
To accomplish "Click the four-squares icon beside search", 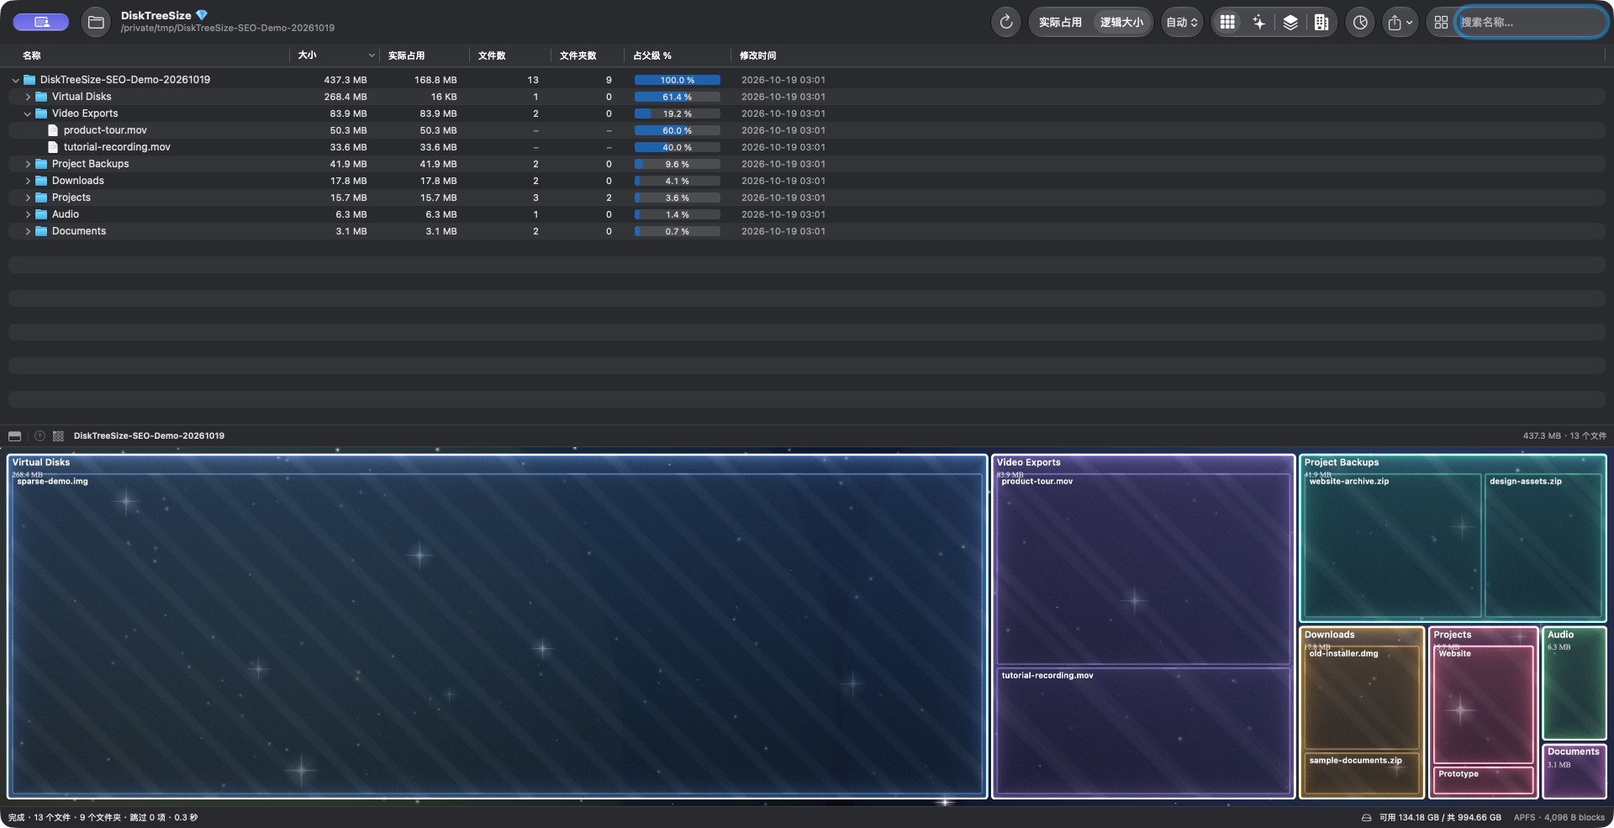I will click(x=1441, y=23).
